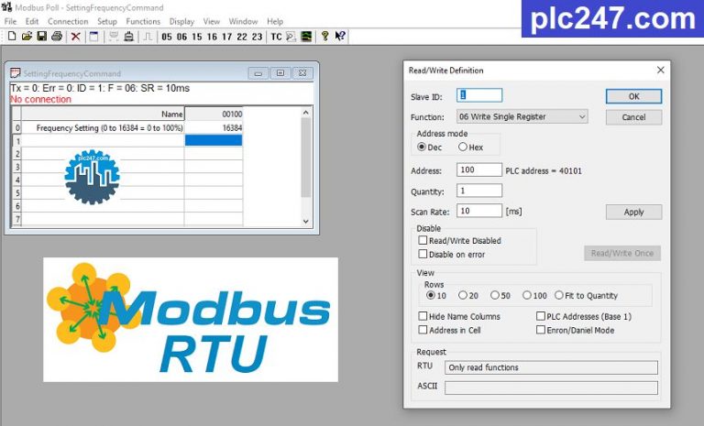
Task: Select the highlighted blue cell in row 1
Action: click(214, 140)
